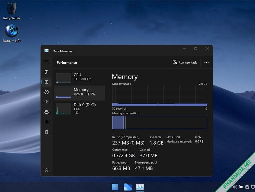Select Memory performance entry in list
The image size is (255, 192).
point(79,93)
